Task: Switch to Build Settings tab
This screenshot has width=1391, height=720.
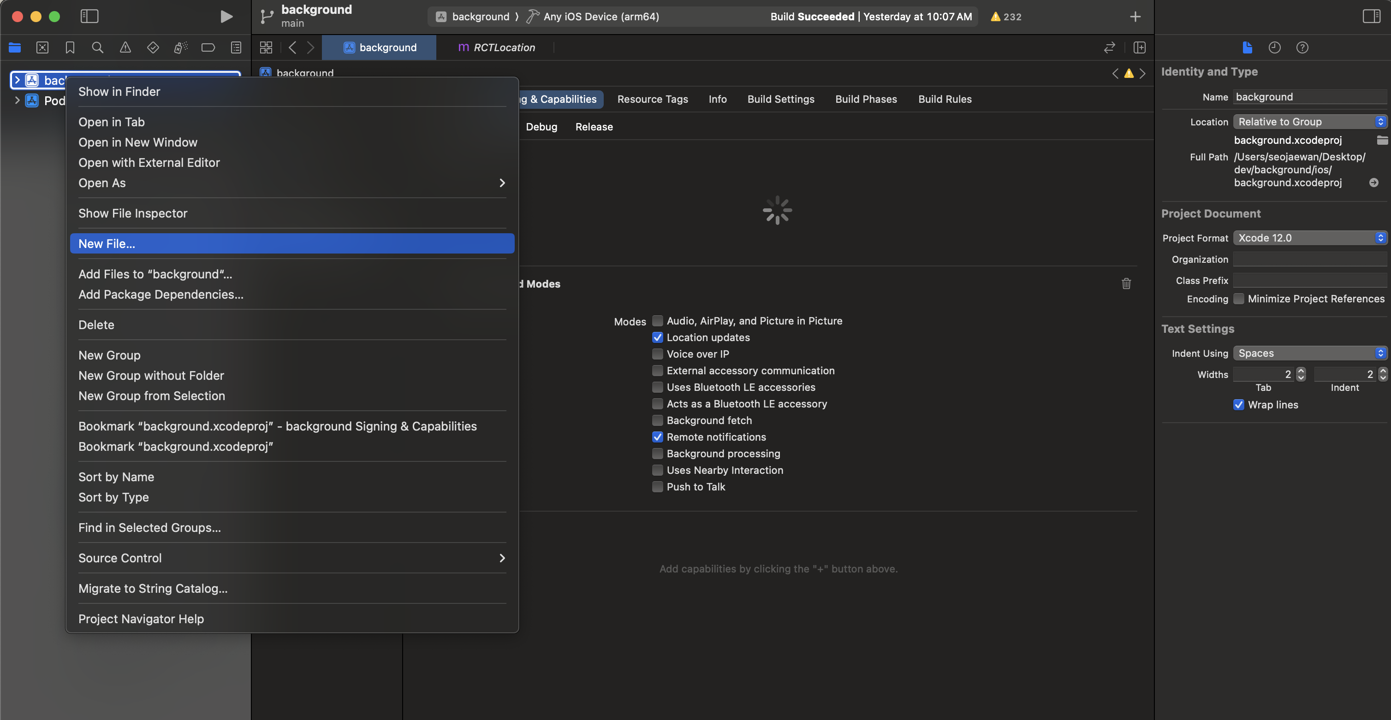Action: click(780, 99)
